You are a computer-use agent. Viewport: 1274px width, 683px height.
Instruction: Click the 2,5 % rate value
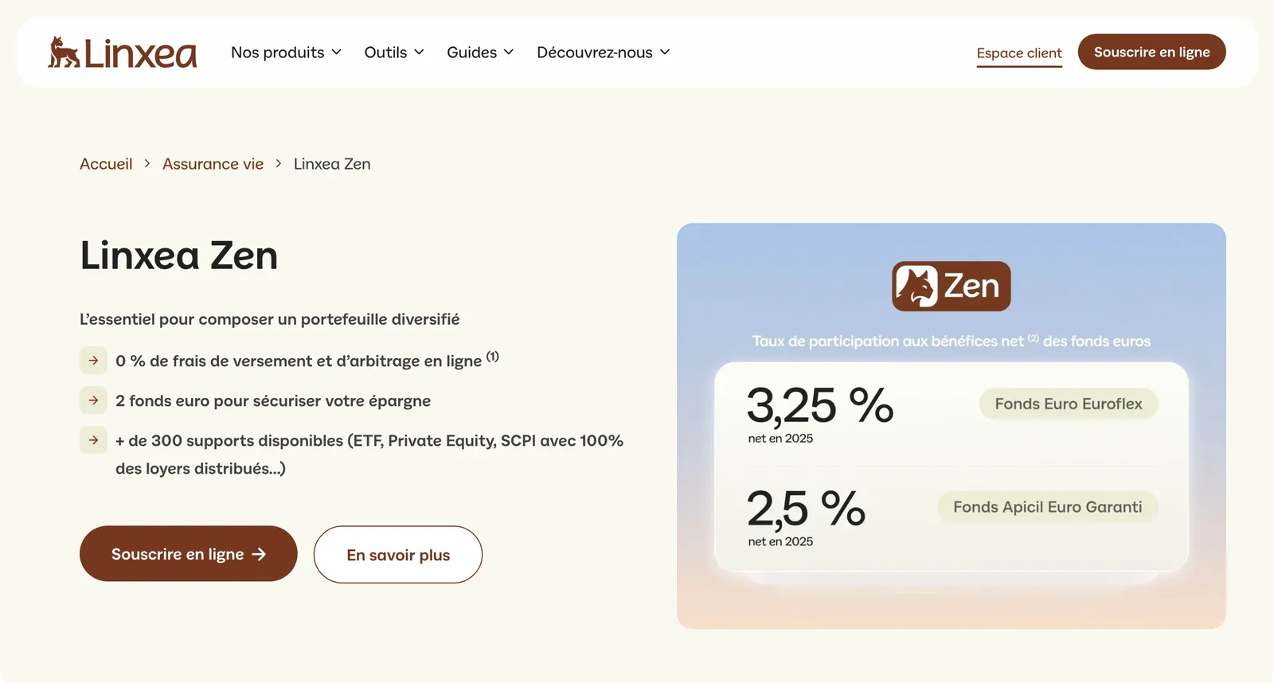(x=806, y=509)
